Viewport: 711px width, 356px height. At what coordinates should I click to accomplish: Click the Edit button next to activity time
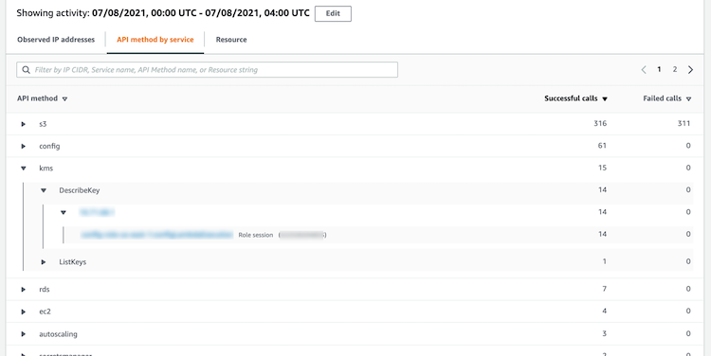point(333,13)
